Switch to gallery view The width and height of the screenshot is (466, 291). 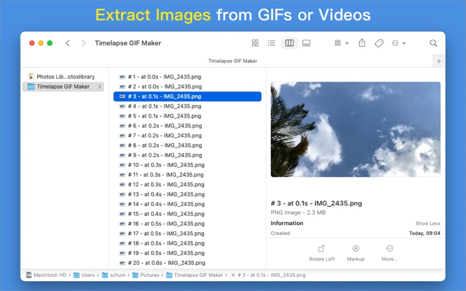306,43
